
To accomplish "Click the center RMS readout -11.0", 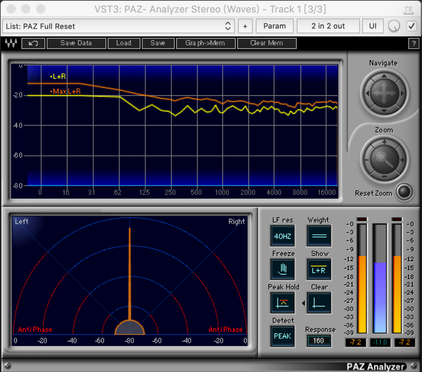I will (x=380, y=342).
